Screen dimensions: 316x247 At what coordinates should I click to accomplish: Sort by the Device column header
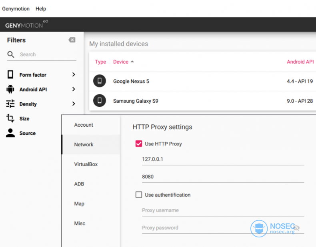[121, 62]
